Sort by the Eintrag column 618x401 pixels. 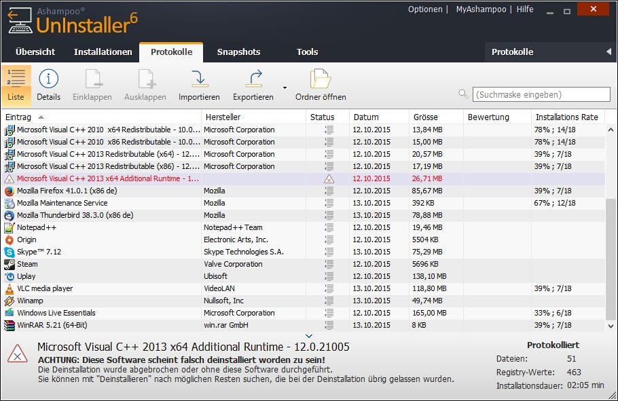[102, 117]
